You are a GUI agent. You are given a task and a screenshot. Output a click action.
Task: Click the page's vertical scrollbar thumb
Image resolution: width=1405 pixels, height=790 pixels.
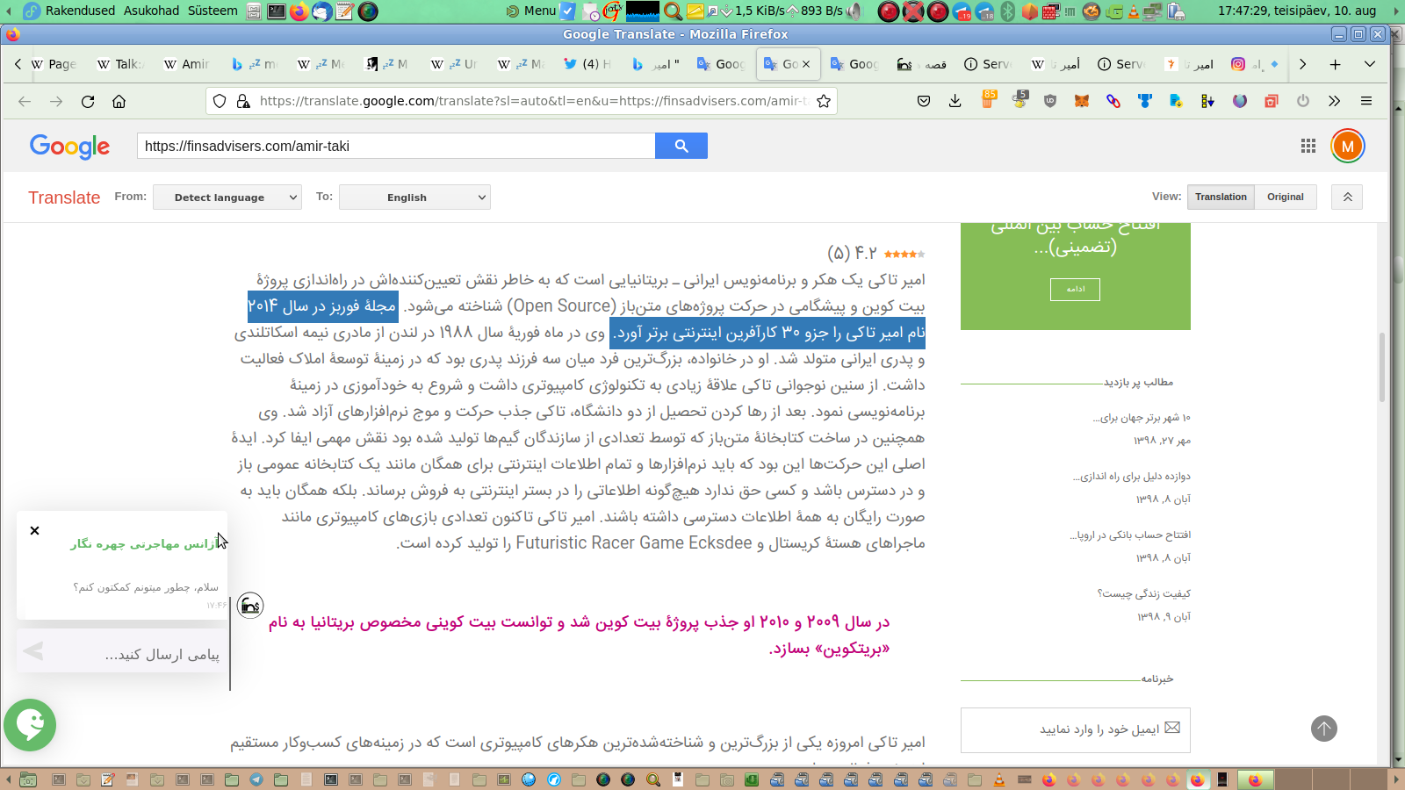pyautogui.click(x=1382, y=367)
